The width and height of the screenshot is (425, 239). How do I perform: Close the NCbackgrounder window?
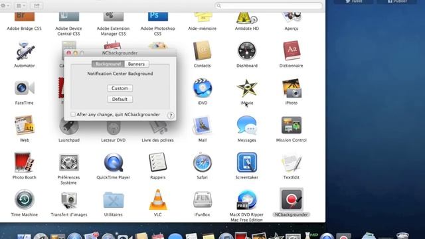point(68,53)
